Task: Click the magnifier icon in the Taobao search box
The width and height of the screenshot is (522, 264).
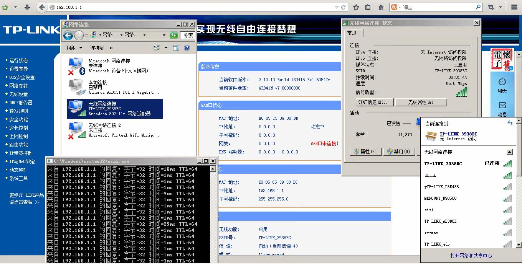Action: 478,7
